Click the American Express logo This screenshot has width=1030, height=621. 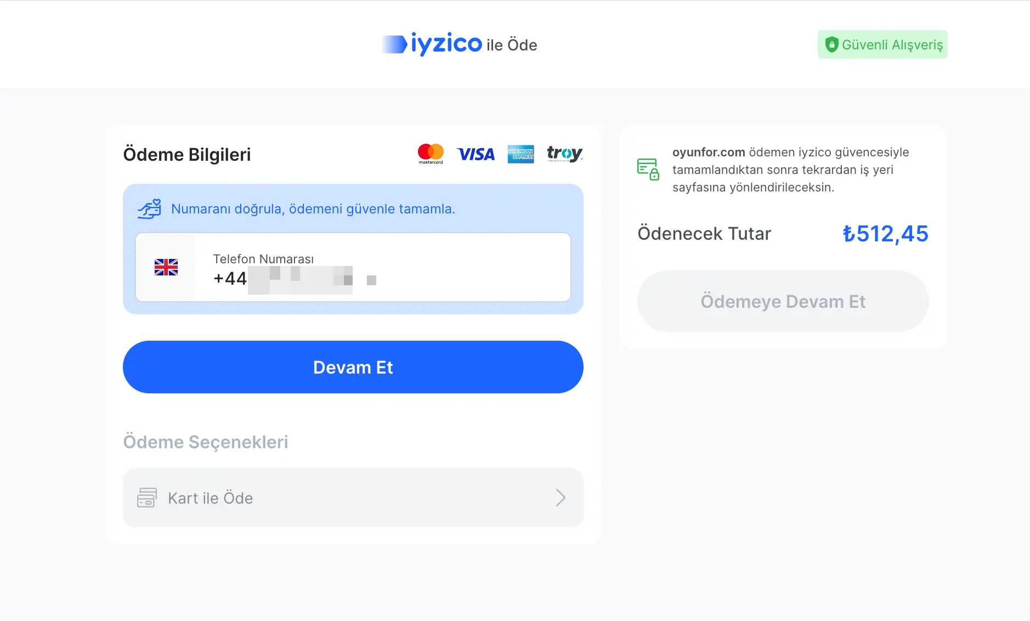coord(520,154)
